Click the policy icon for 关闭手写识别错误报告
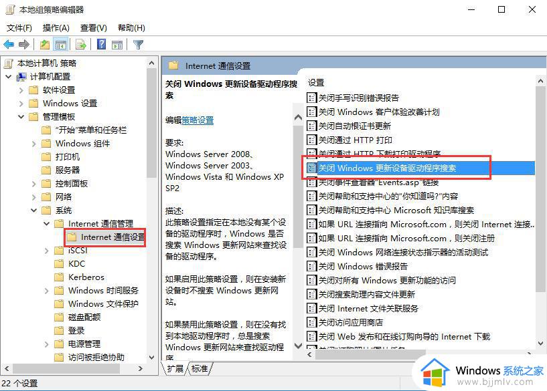The image size is (547, 391). click(x=311, y=98)
